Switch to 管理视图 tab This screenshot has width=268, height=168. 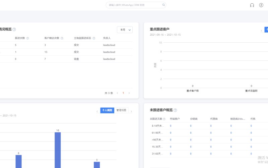point(121,110)
